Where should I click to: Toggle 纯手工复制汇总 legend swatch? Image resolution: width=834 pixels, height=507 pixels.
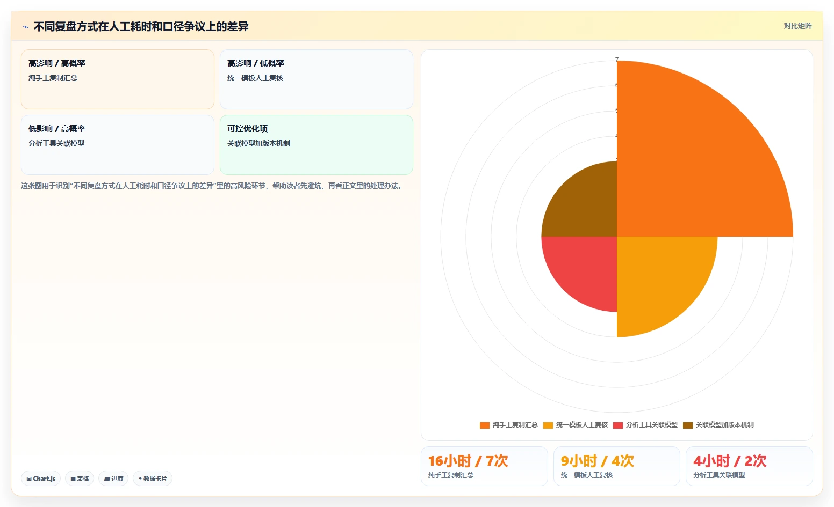pos(485,425)
